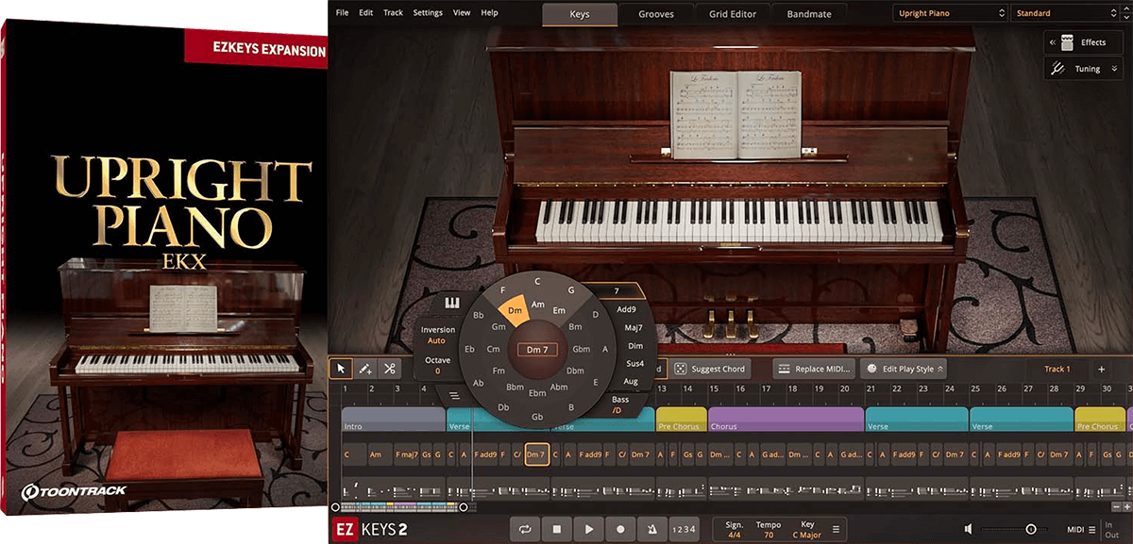Select the scissors split tool
This screenshot has height=544, width=1133.
tap(389, 369)
